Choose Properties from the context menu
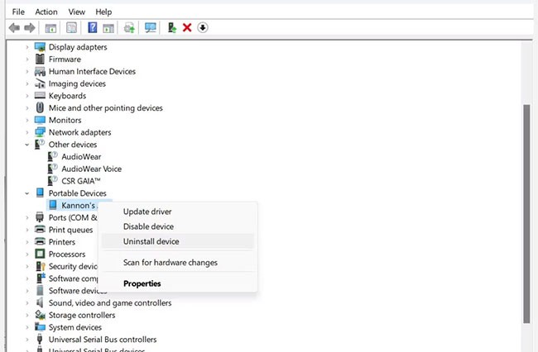The width and height of the screenshot is (538, 352). click(x=178, y=283)
